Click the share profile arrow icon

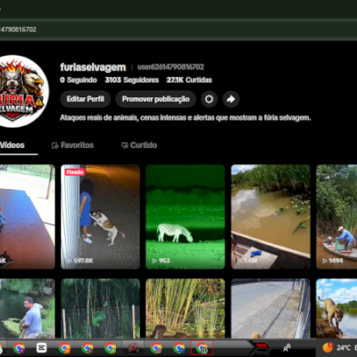pyautogui.click(x=231, y=99)
